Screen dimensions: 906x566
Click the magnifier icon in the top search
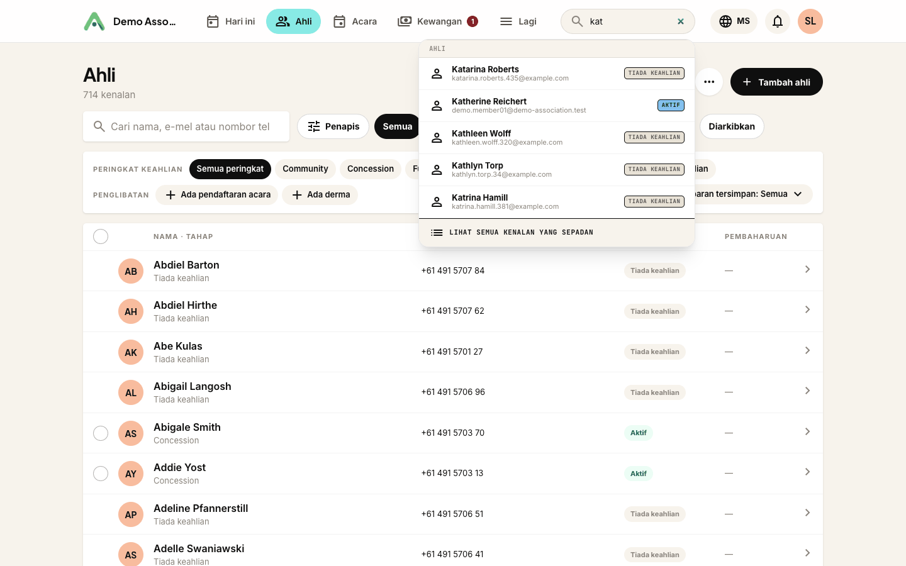click(x=577, y=21)
